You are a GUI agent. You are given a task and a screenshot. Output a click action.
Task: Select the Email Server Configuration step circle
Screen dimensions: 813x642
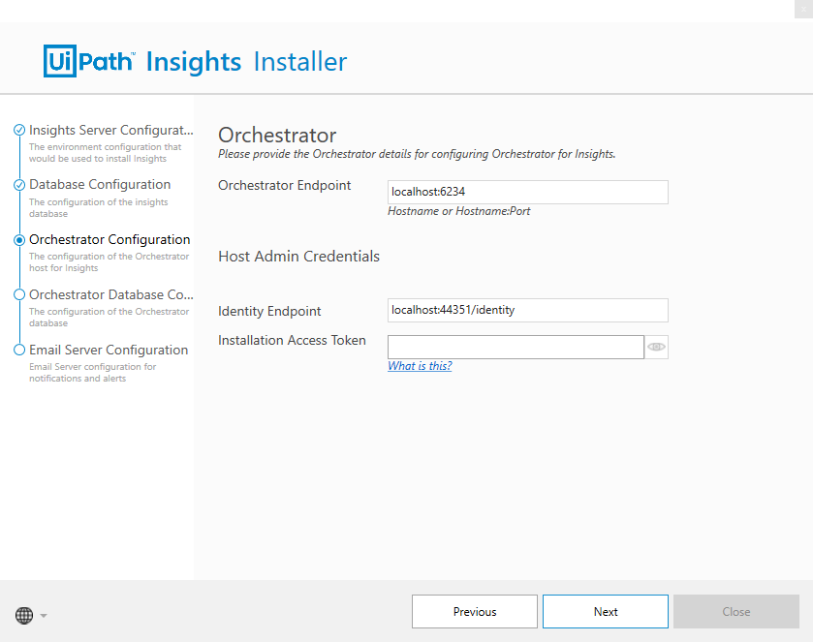coord(19,350)
